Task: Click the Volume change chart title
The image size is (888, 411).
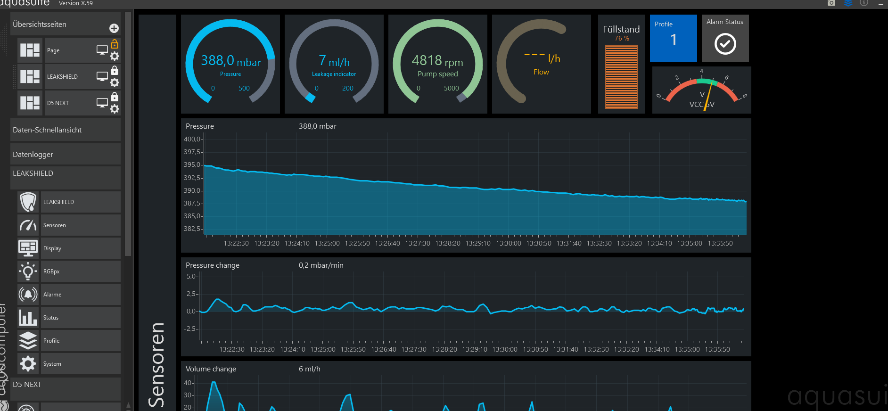Action: [211, 369]
